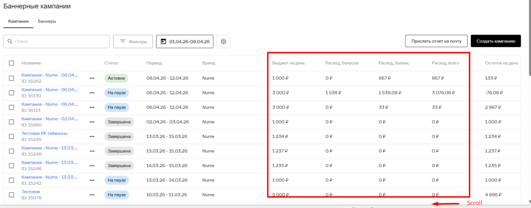The width and height of the screenshot is (531, 208).
Task: Click the table settings gear icon
Action: coord(223,41)
